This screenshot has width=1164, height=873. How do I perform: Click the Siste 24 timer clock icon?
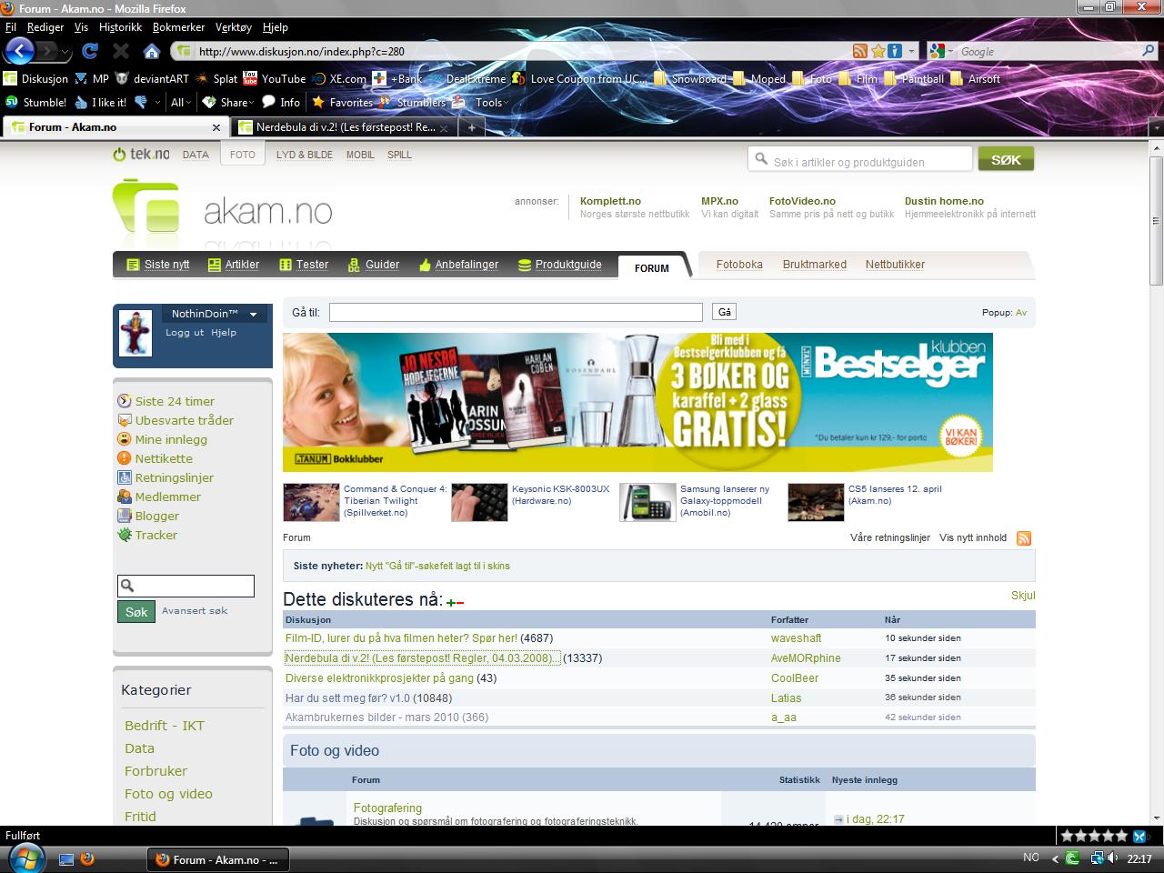pyautogui.click(x=125, y=401)
